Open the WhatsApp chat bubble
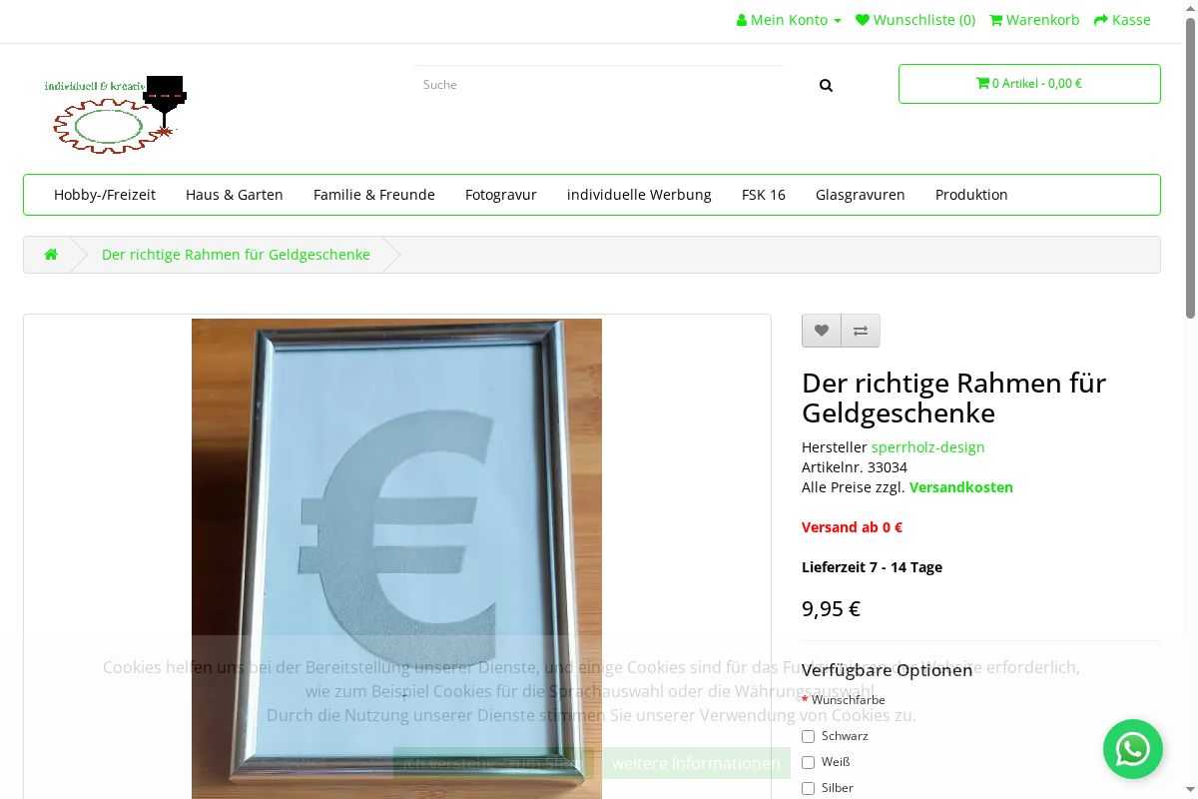This screenshot has width=1198, height=799. pyautogui.click(x=1133, y=749)
